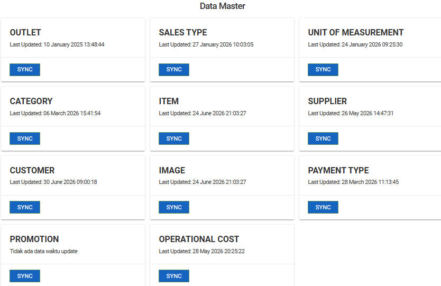The image size is (441, 286).
Task: Select 'Last Updated: 26 May 2026 14:47:31' text
Action: click(351, 113)
